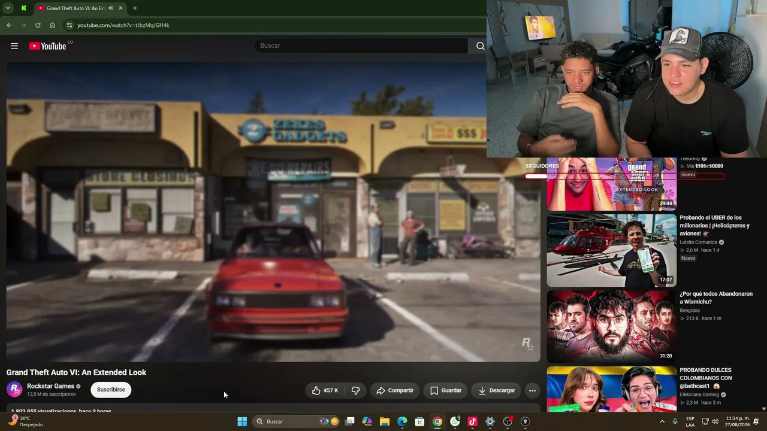
Task: Open the TikTok taskbar app
Action: click(472, 421)
